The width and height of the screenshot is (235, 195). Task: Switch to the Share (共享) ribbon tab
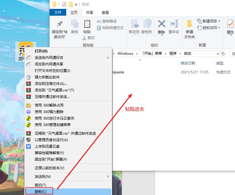click(x=90, y=12)
